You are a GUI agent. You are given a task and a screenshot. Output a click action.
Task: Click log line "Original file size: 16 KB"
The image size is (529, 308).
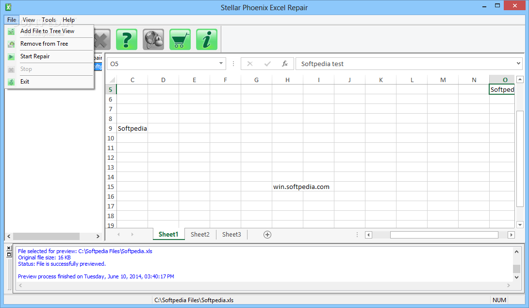pyautogui.click(x=44, y=257)
